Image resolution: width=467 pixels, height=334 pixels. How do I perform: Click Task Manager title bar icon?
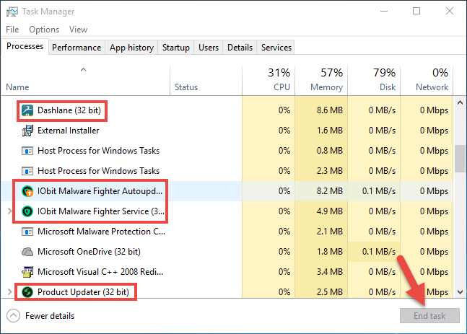click(12, 12)
